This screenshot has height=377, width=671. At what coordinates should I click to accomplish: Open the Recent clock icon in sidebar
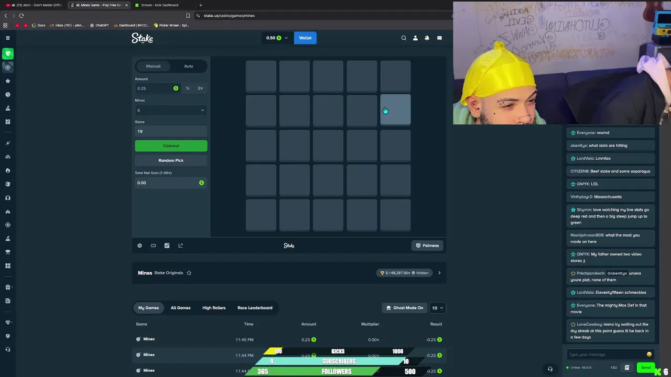click(x=8, y=95)
